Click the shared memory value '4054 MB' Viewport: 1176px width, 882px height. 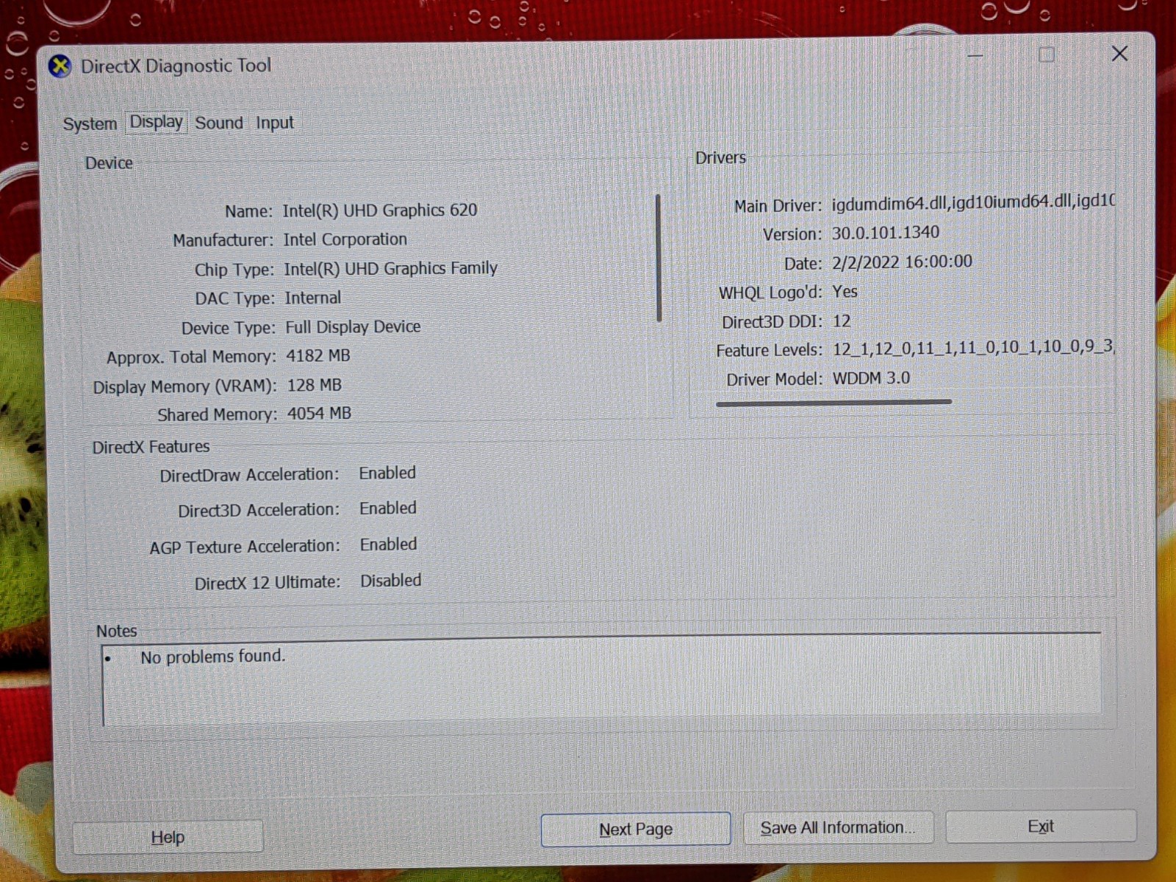tap(319, 414)
